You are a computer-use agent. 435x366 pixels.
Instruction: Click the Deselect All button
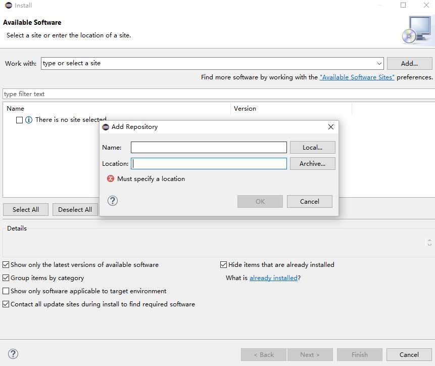click(75, 209)
